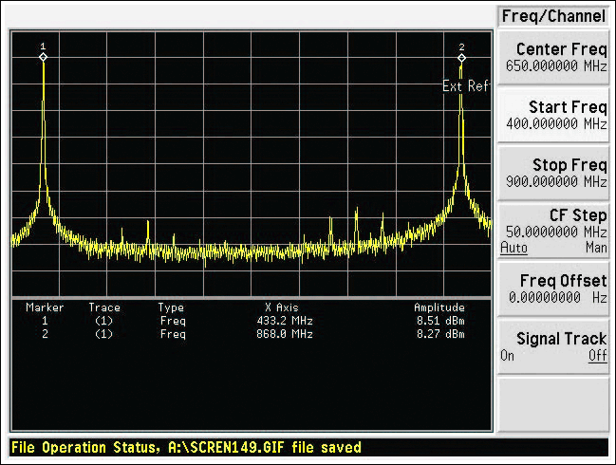Select the marker 1 row, 433.2 MHz
Viewport: 616px width, 465px height.
point(245,321)
